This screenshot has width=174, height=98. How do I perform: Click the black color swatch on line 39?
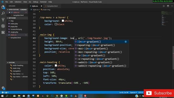coord(56,24)
